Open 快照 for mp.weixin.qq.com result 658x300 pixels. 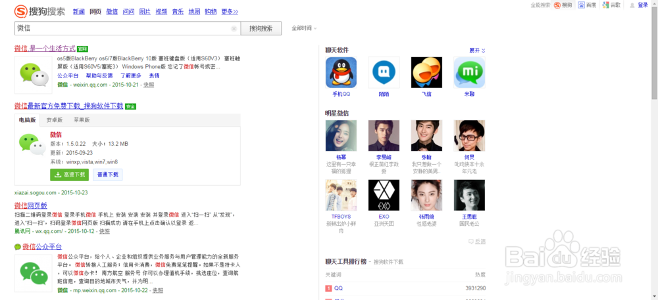(x=158, y=290)
